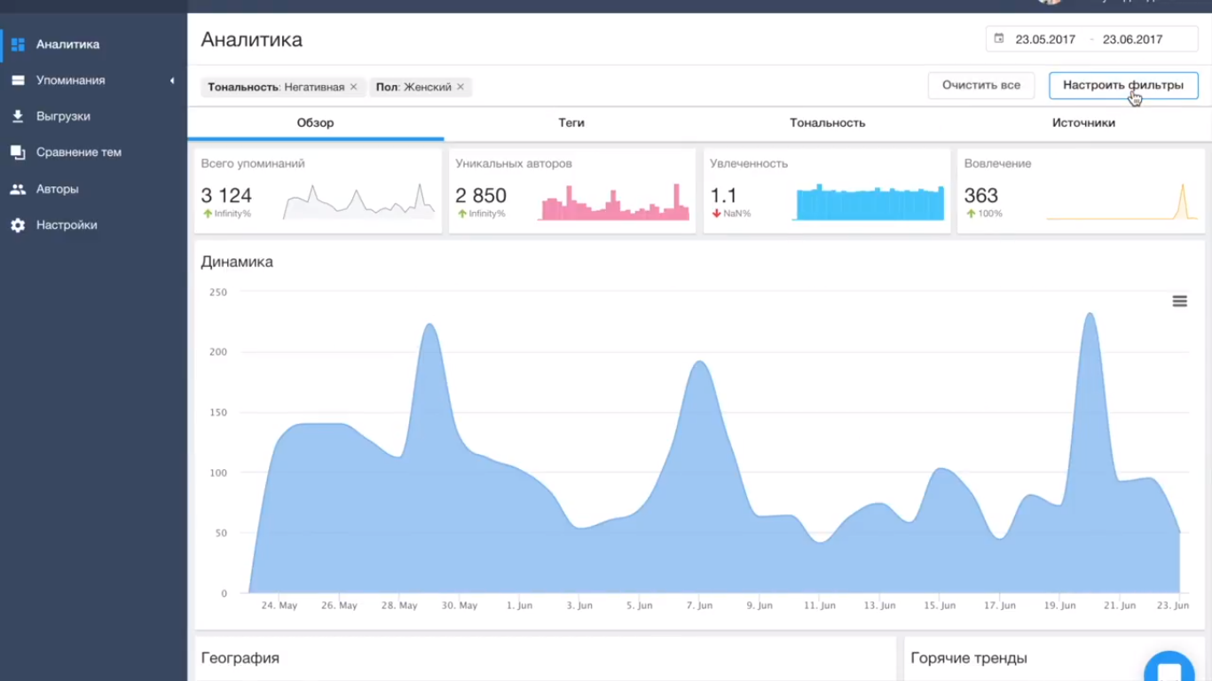The width and height of the screenshot is (1212, 681).
Task: Remove the Тональность: Негативная filter chip
Action: coord(353,87)
